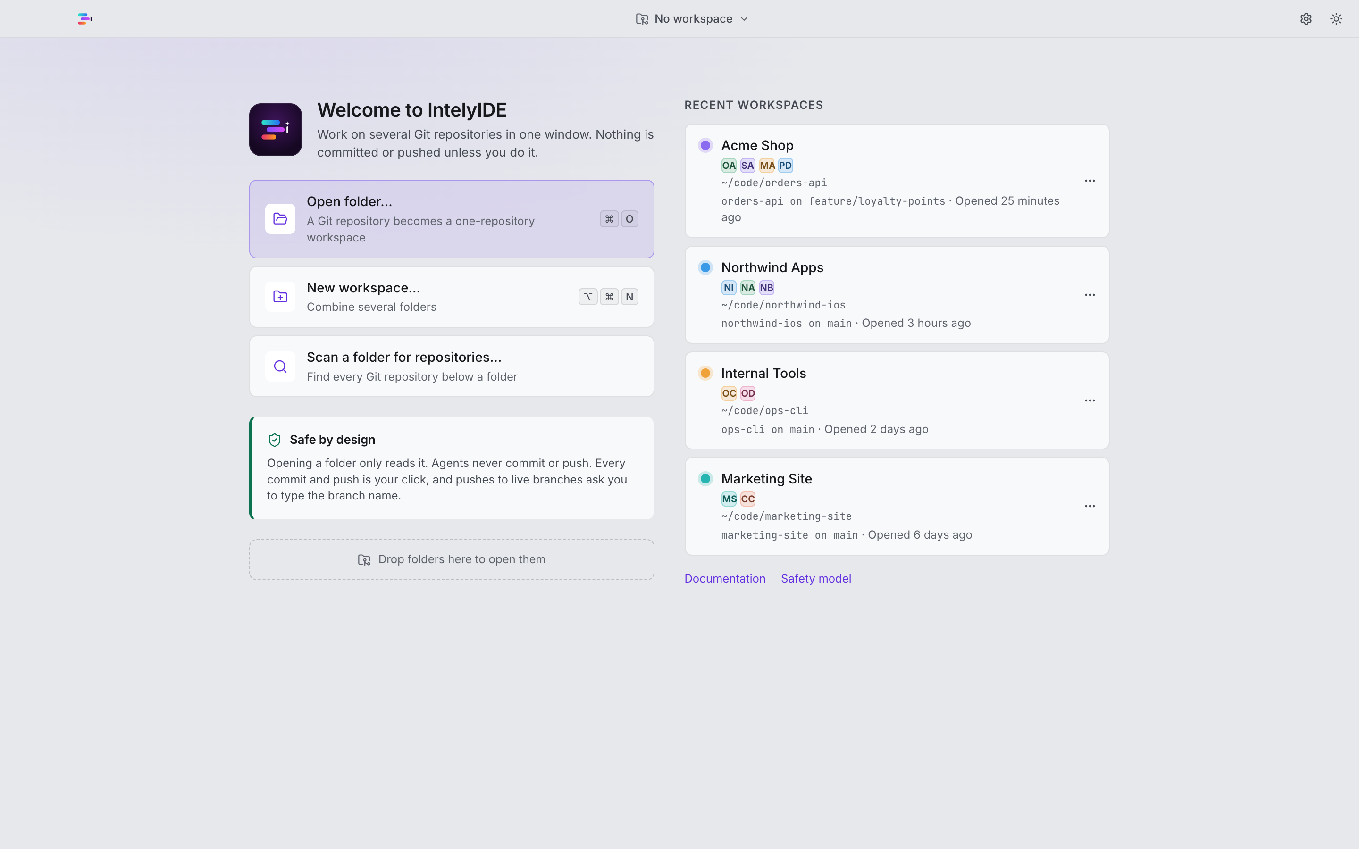Expand the No workspace dropdown
This screenshot has width=1359, height=849.
[x=692, y=18]
